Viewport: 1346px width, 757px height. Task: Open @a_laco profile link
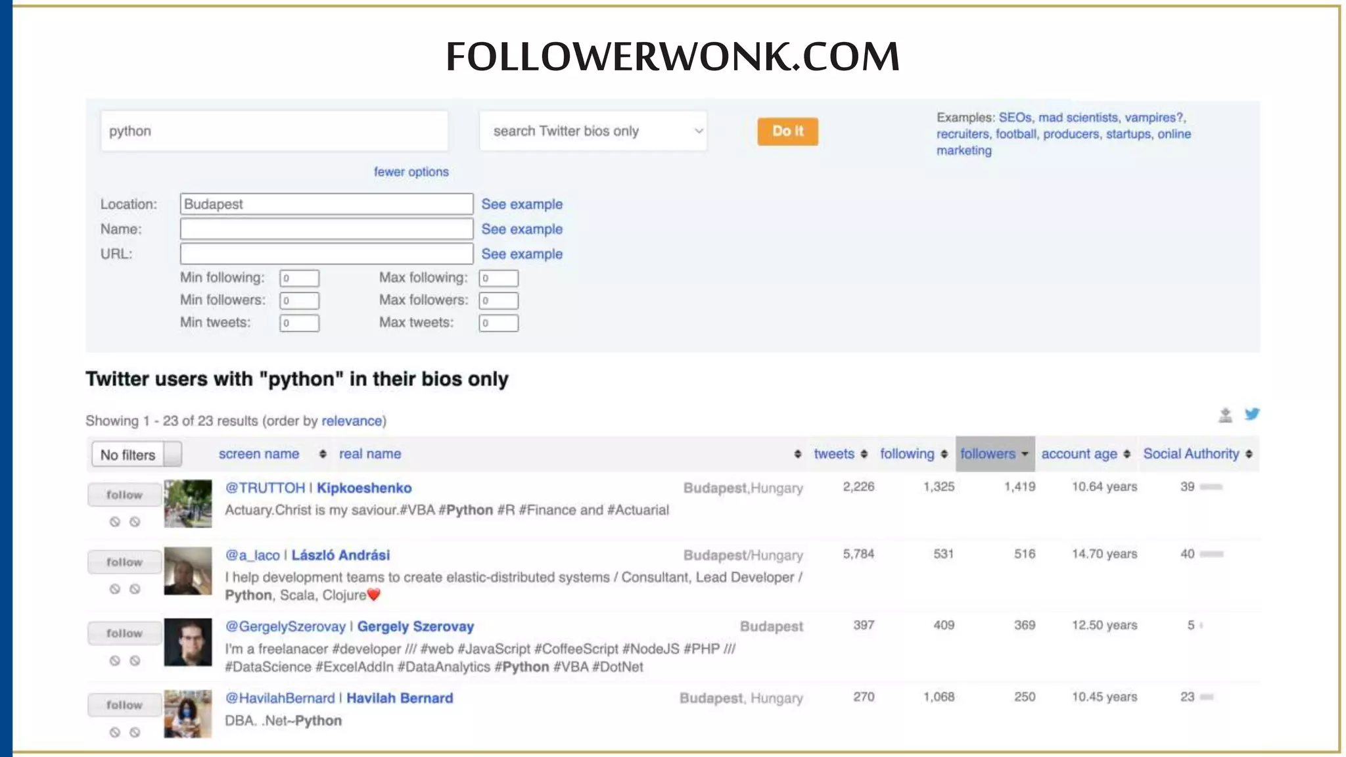pyautogui.click(x=252, y=555)
